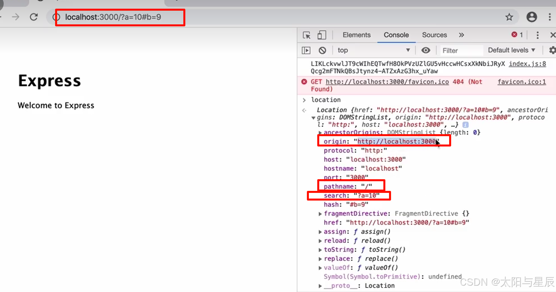Expand the toString function entry
The height and width of the screenshot is (292, 556).
pyautogui.click(x=320, y=250)
